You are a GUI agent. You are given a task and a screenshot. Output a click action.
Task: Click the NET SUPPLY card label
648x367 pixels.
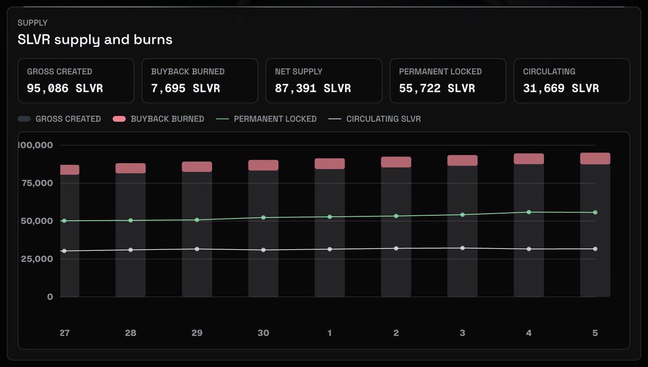[x=298, y=72]
